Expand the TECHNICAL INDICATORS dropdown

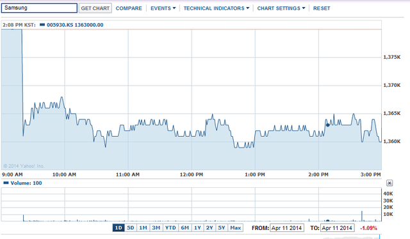point(217,8)
